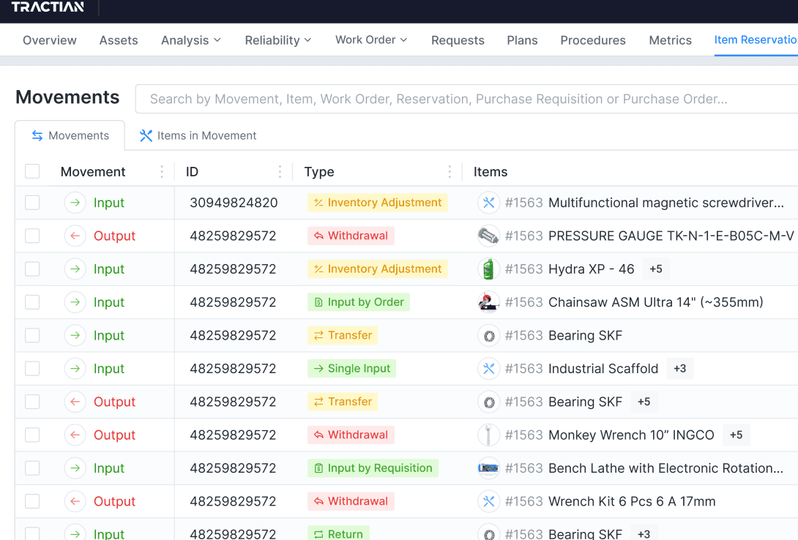Click the PRESSURE GAUGE TK-N-1-E-B05C-M-V name
The height and width of the screenshot is (540, 798).
click(x=671, y=236)
